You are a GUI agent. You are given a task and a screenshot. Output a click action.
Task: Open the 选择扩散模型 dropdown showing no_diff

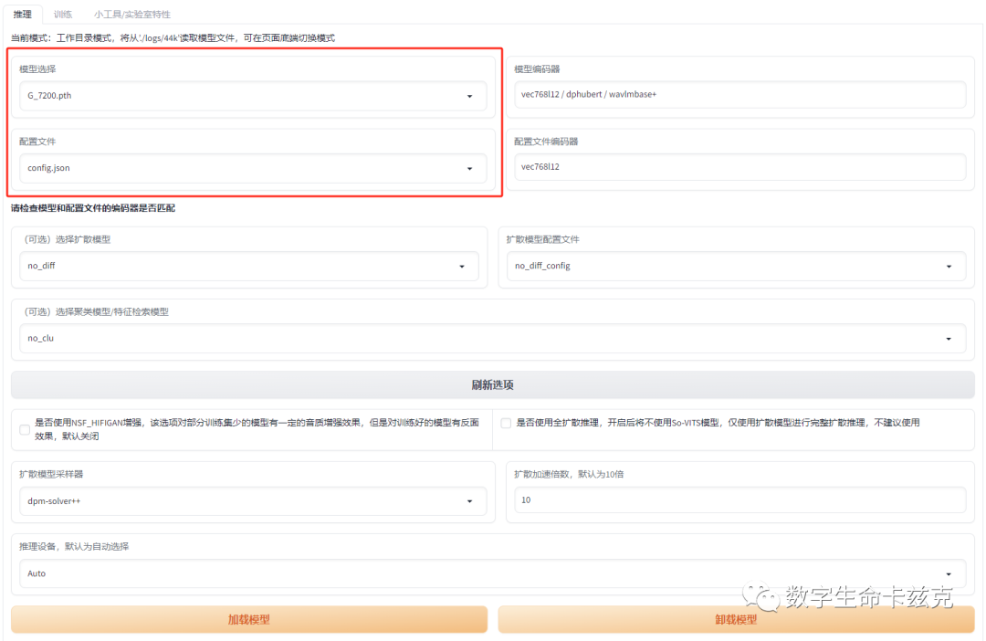click(x=249, y=266)
